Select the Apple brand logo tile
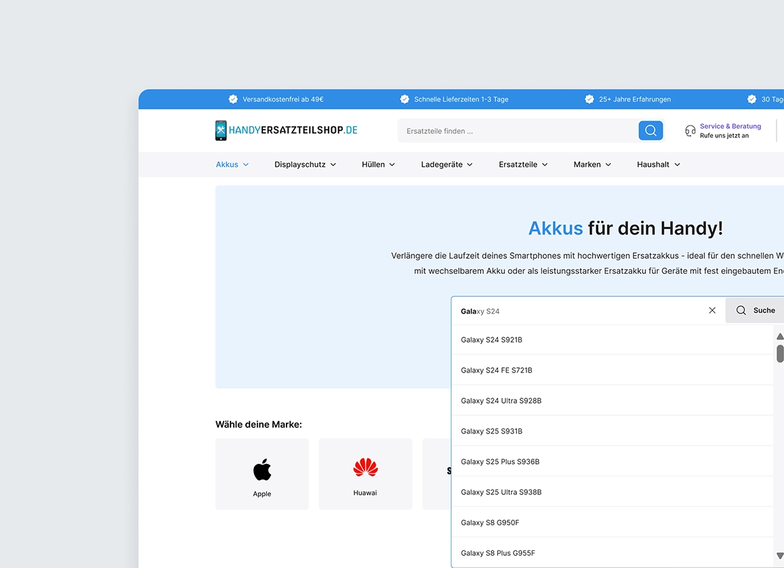This screenshot has width=784, height=568. [x=262, y=473]
